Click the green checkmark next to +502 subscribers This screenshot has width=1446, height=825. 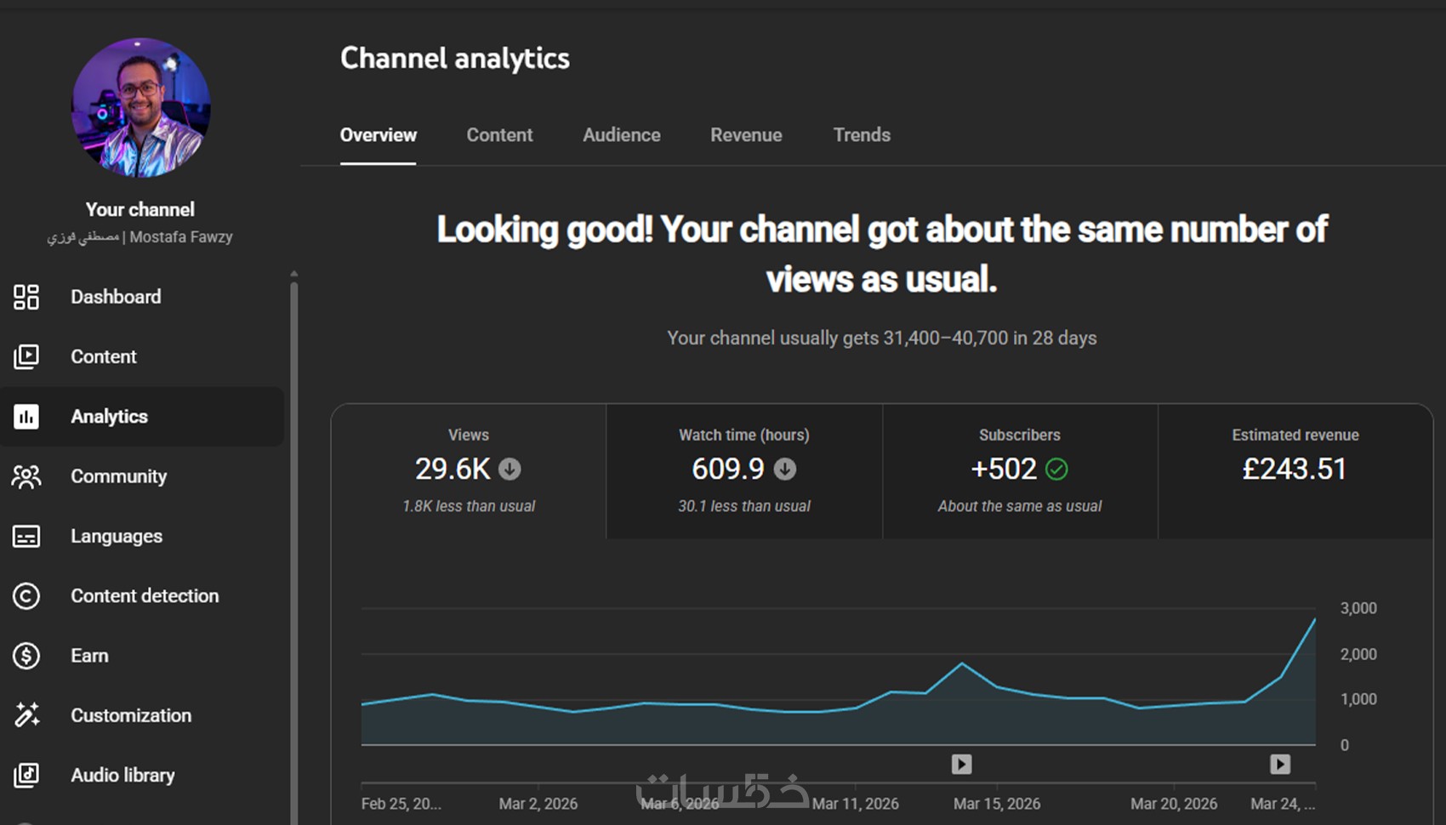tap(1056, 469)
